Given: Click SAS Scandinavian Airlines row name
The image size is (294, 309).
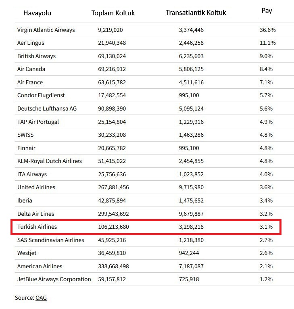Looking at the screenshot, I should point(51,240).
